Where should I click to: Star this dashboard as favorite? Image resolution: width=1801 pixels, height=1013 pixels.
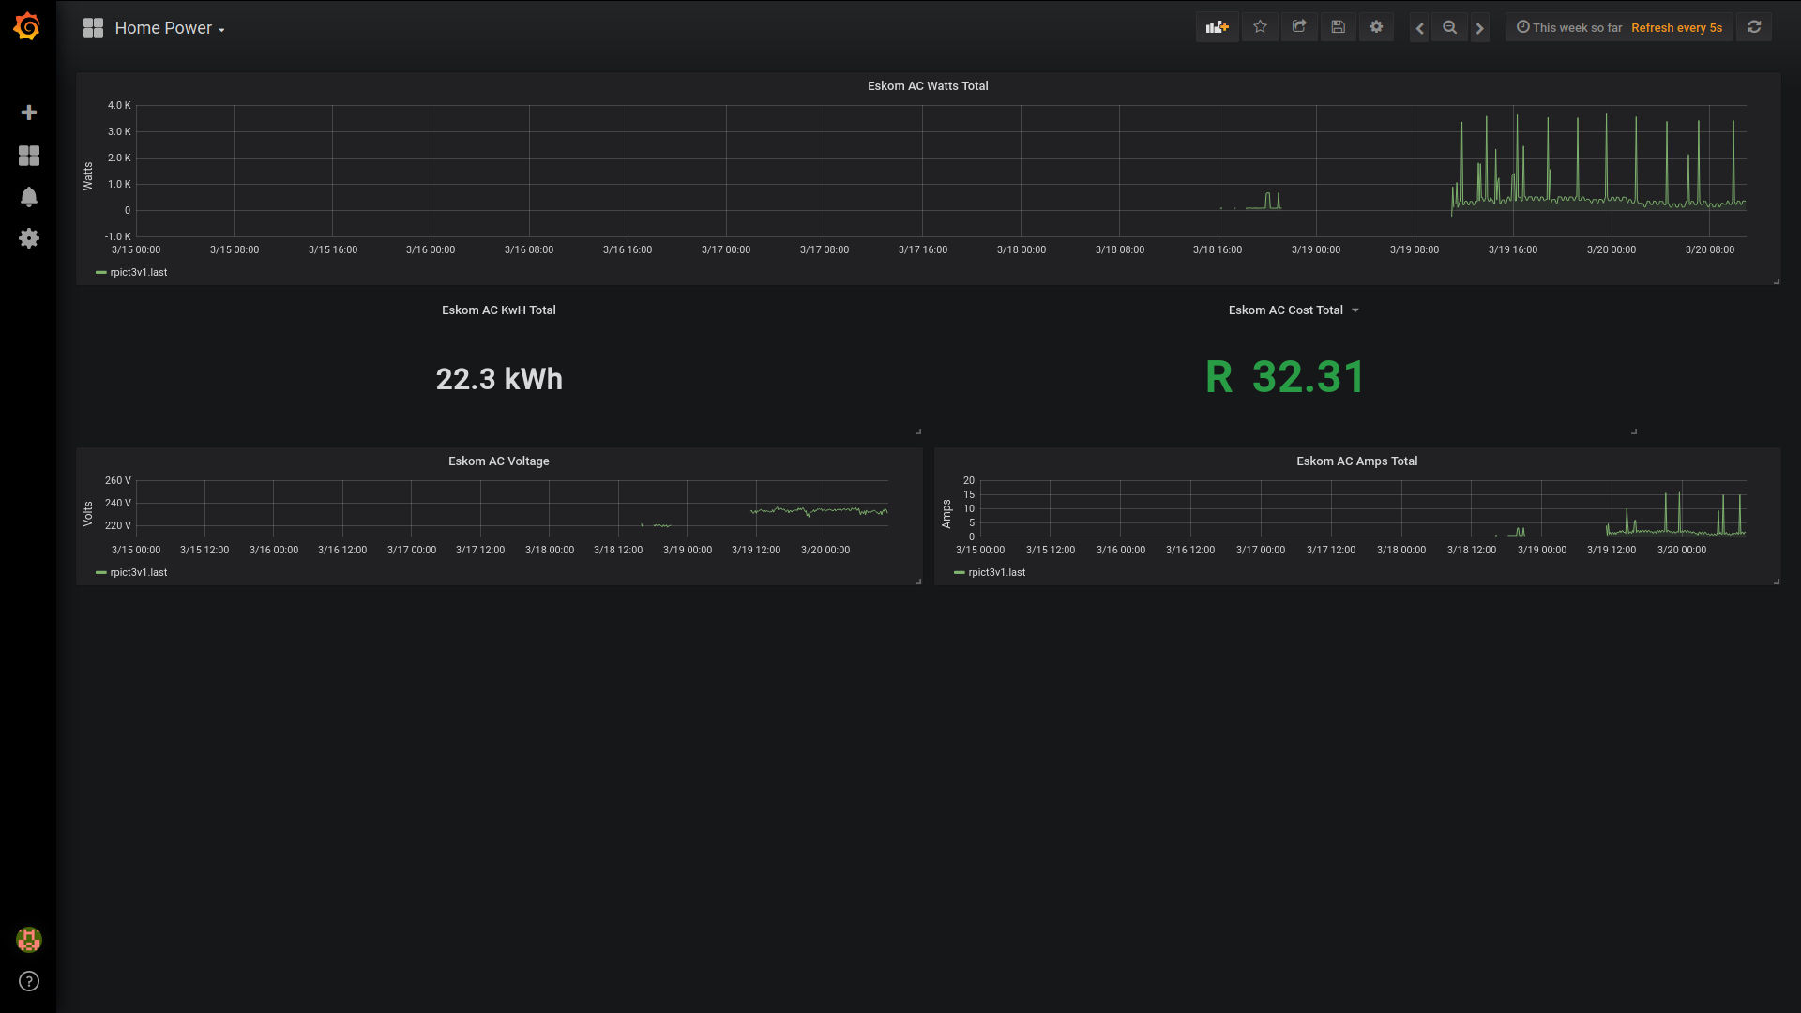(1260, 27)
